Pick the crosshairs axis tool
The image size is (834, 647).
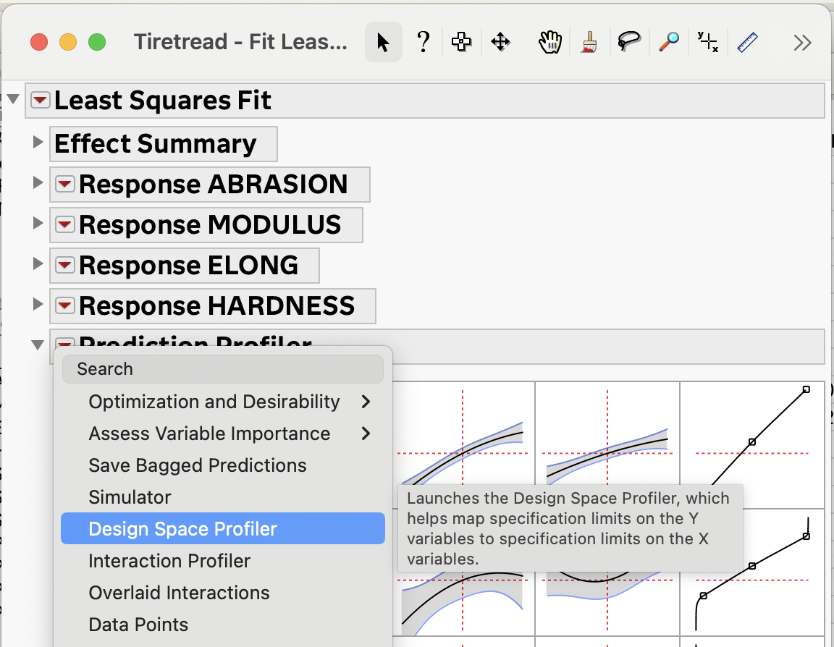point(707,42)
